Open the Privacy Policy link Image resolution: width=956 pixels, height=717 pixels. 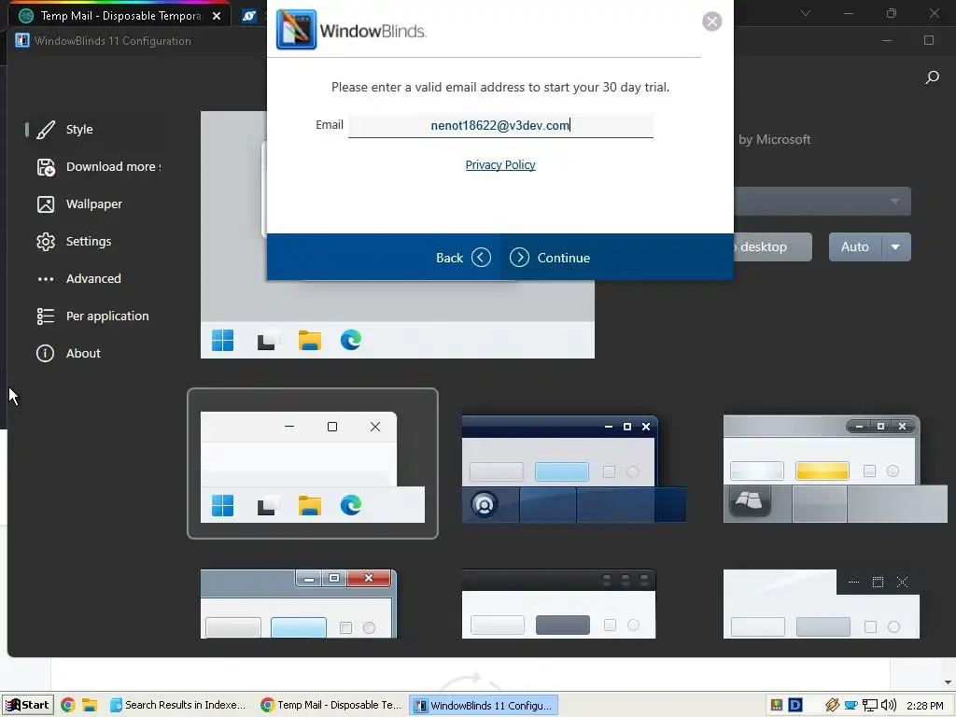(x=500, y=164)
